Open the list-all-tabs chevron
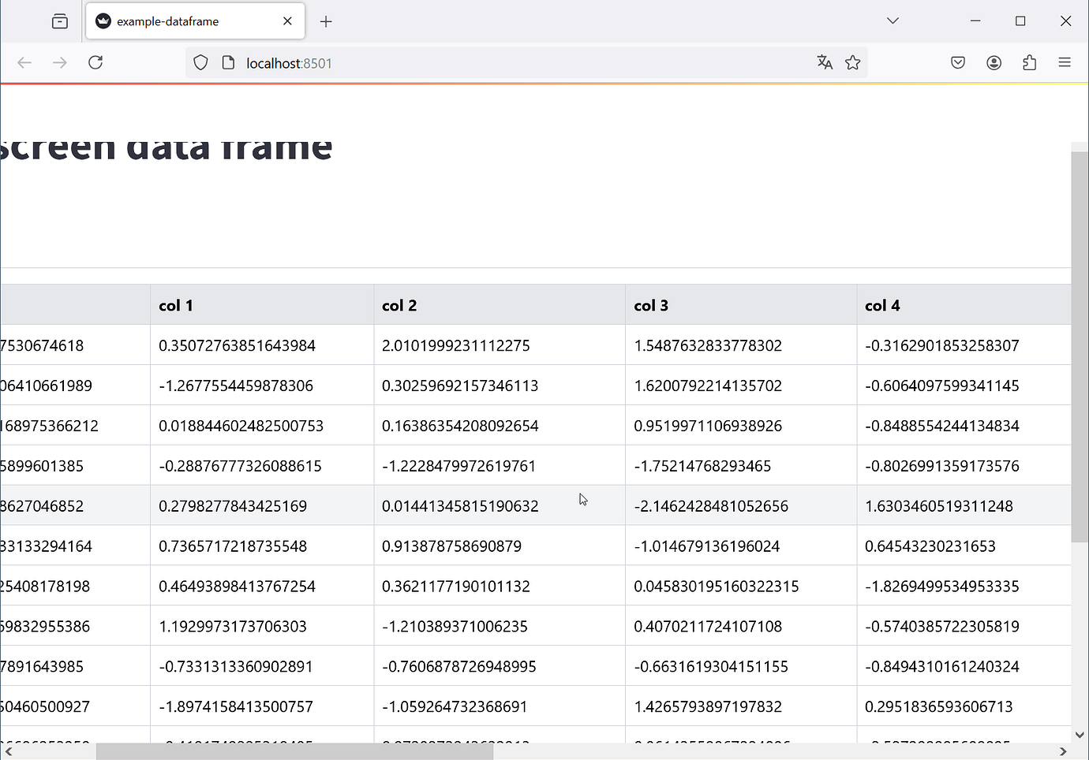The height and width of the screenshot is (760, 1089). pos(892,20)
